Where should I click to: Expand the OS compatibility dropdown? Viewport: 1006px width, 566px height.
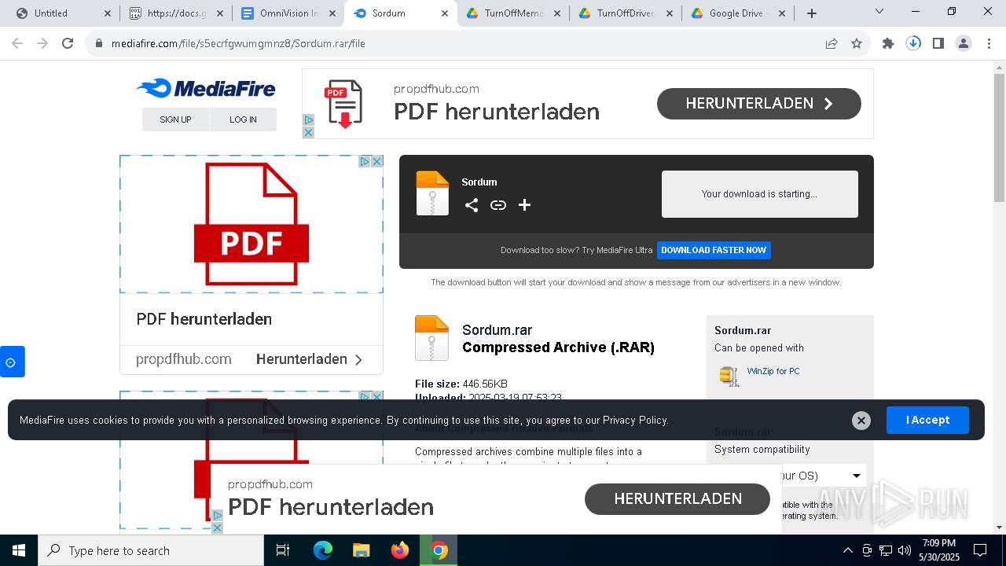pos(857,476)
